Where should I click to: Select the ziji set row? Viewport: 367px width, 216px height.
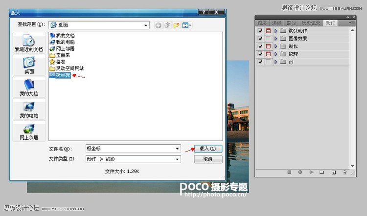[x=302, y=62]
